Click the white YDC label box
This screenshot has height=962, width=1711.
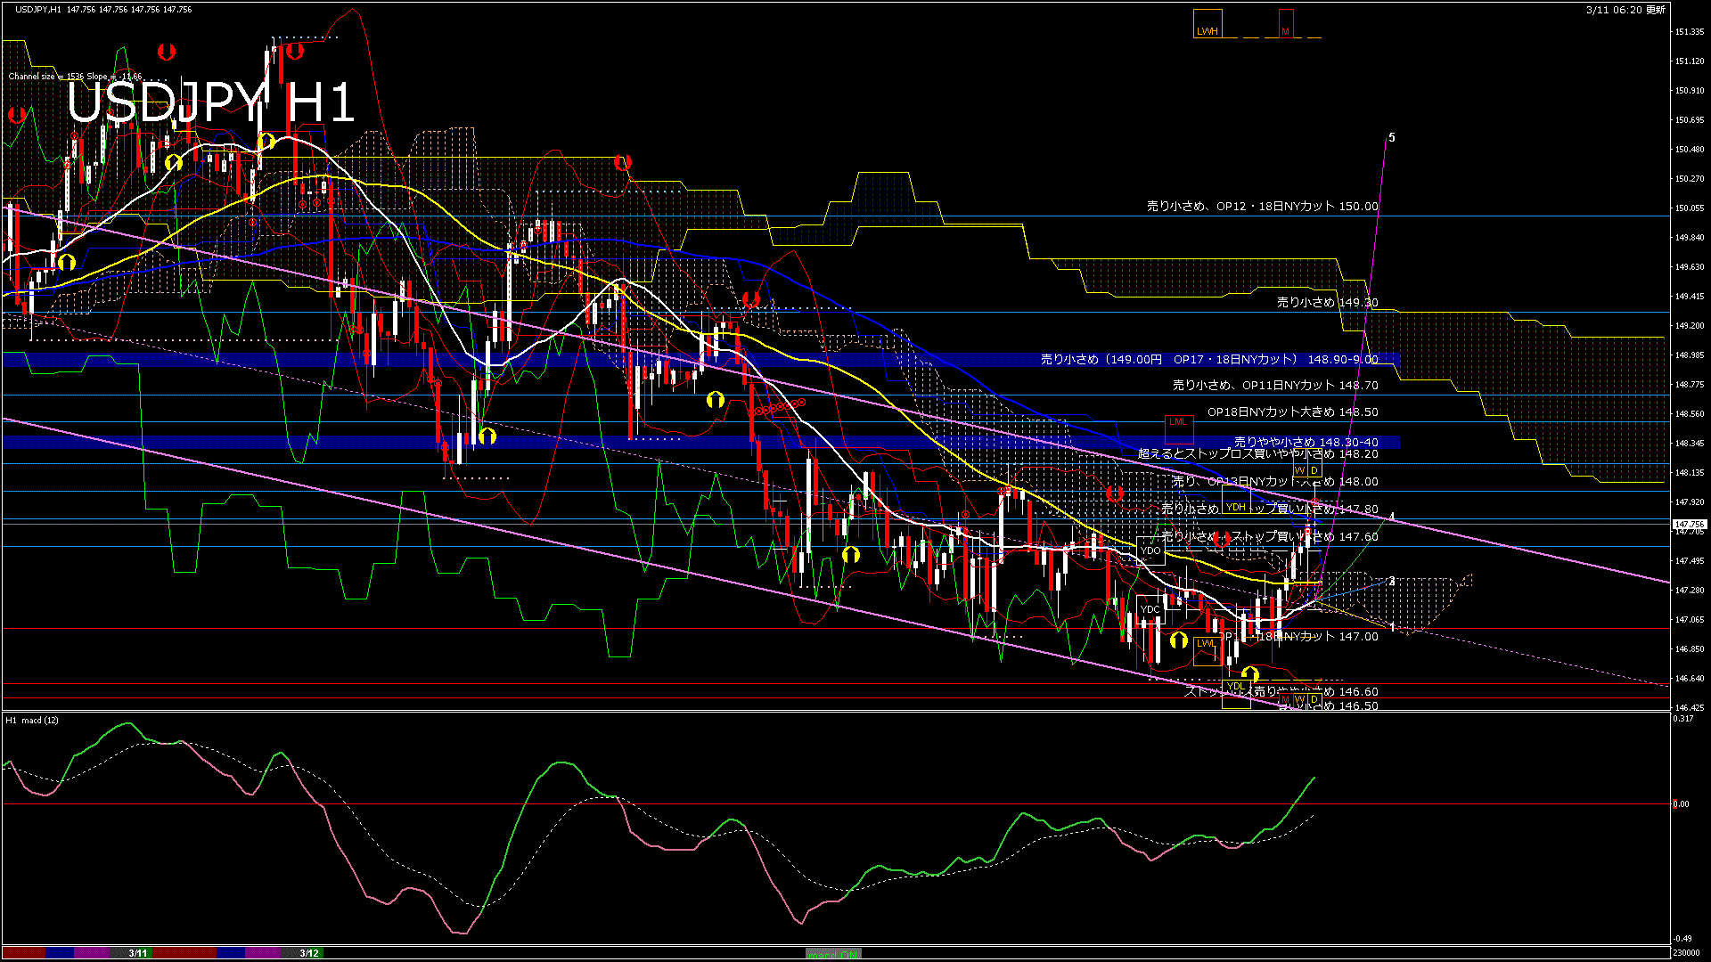[1150, 609]
